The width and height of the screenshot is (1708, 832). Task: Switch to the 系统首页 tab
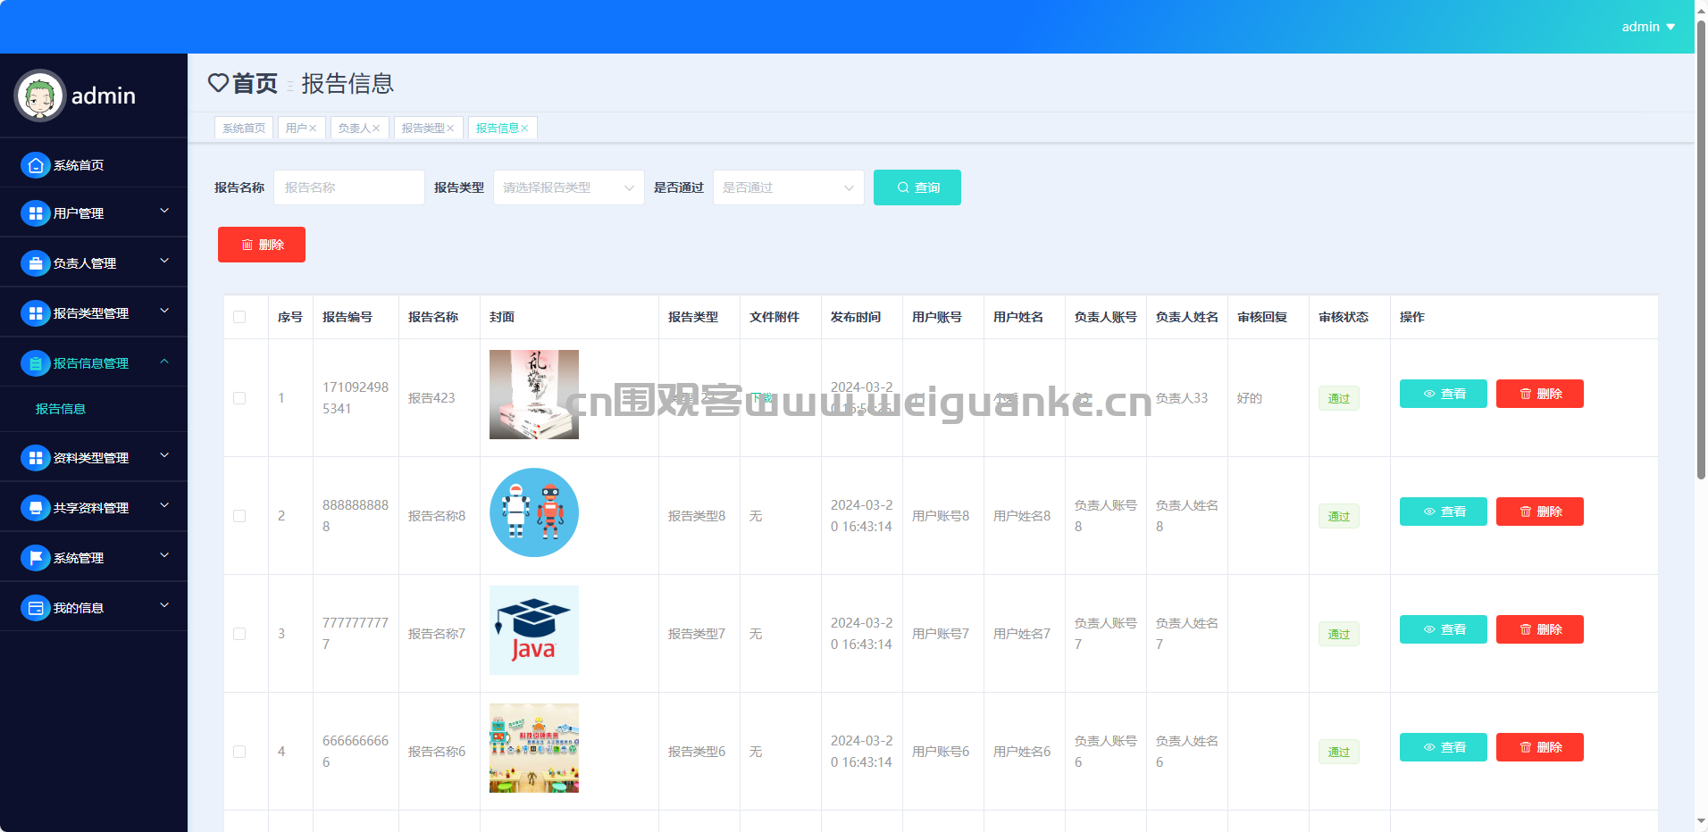click(244, 129)
